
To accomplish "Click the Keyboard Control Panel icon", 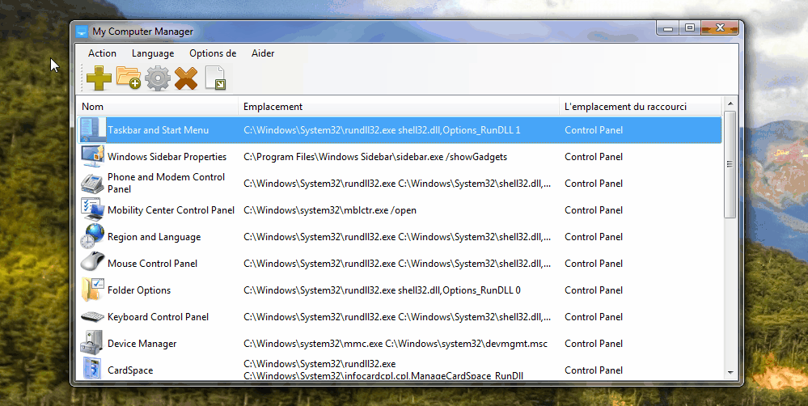I will click(x=93, y=316).
